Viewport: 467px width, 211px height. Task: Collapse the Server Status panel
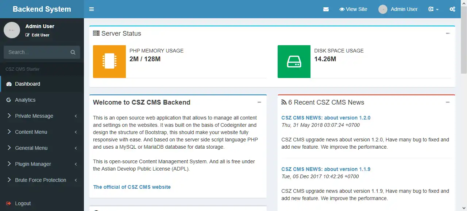pos(448,33)
